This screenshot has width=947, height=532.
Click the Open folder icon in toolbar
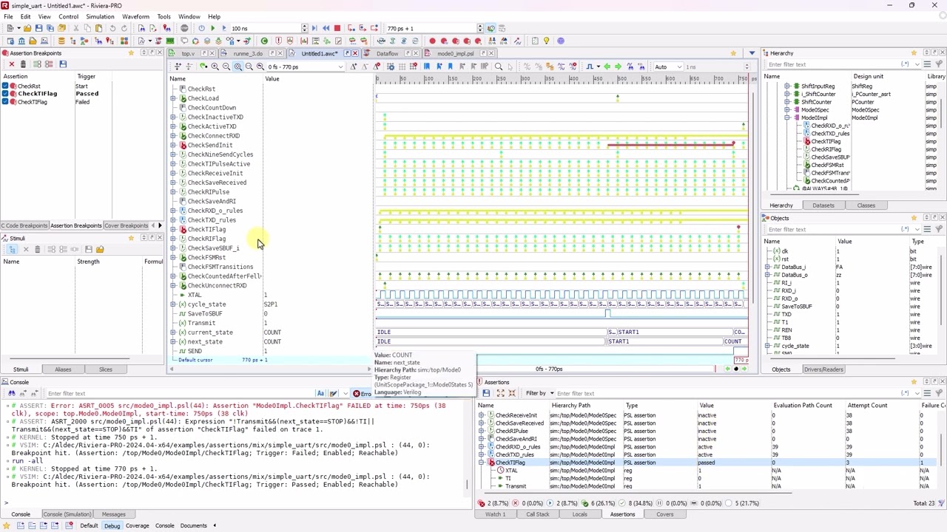tap(28, 28)
